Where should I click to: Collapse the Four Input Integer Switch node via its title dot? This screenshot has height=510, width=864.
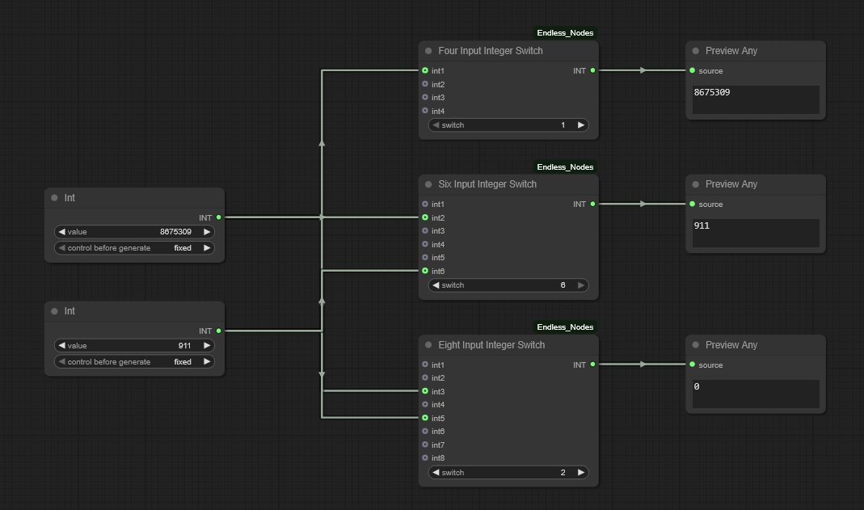[x=428, y=51]
